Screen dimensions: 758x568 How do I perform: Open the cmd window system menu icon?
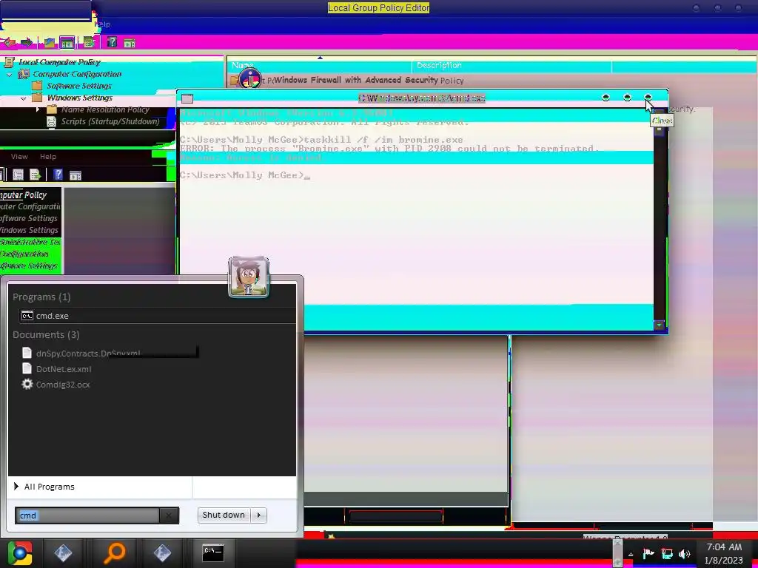pos(187,98)
